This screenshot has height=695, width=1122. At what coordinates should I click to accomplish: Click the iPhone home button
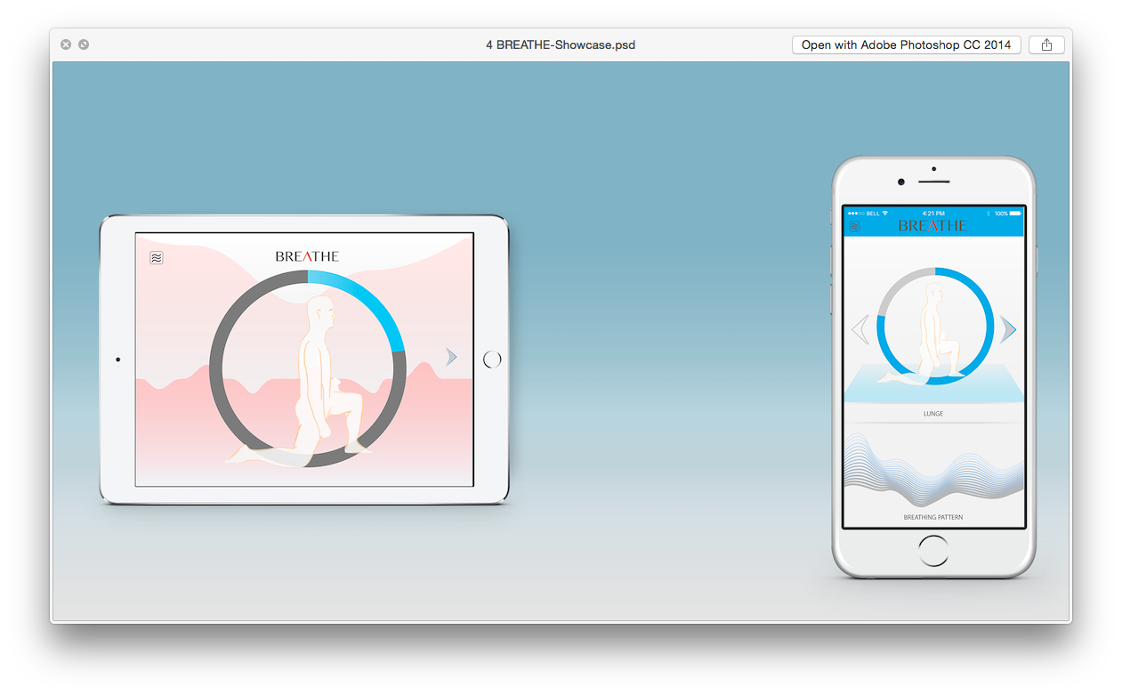(933, 551)
